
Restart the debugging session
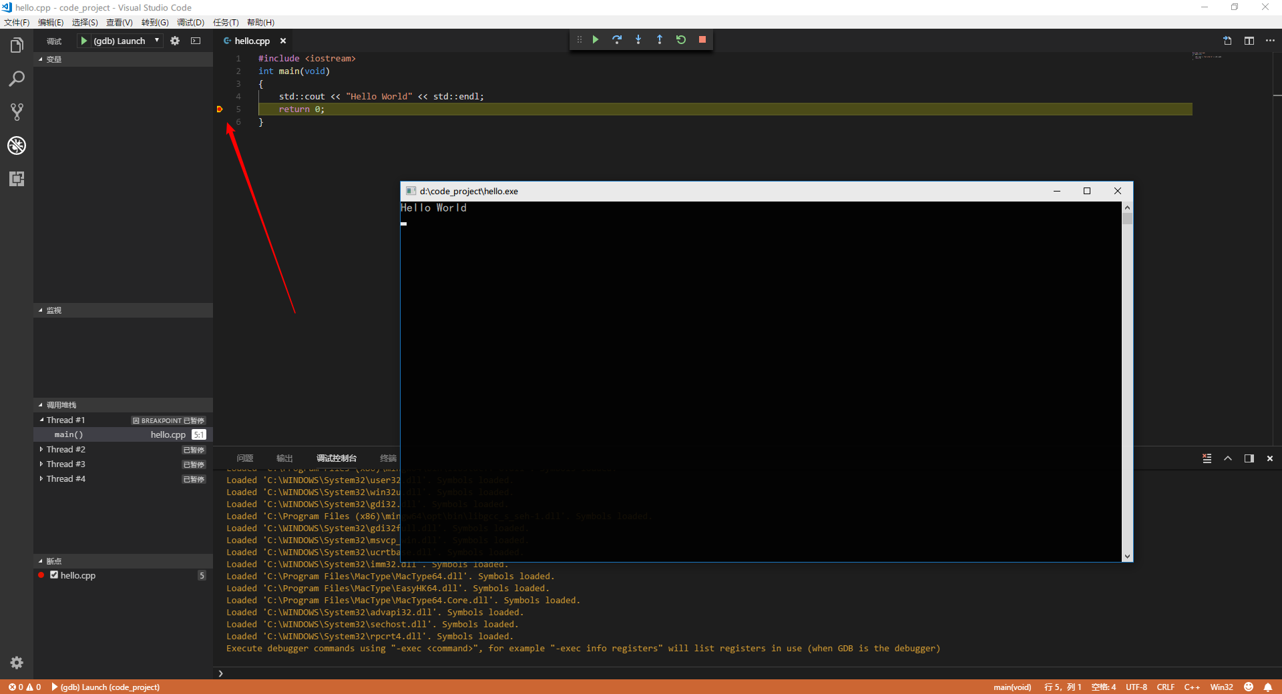[681, 40]
